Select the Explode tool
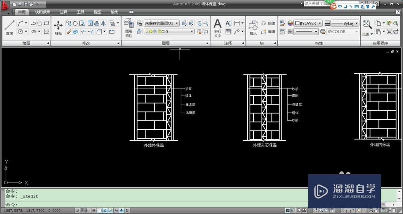The height and width of the screenshot is (214, 403). point(75,31)
